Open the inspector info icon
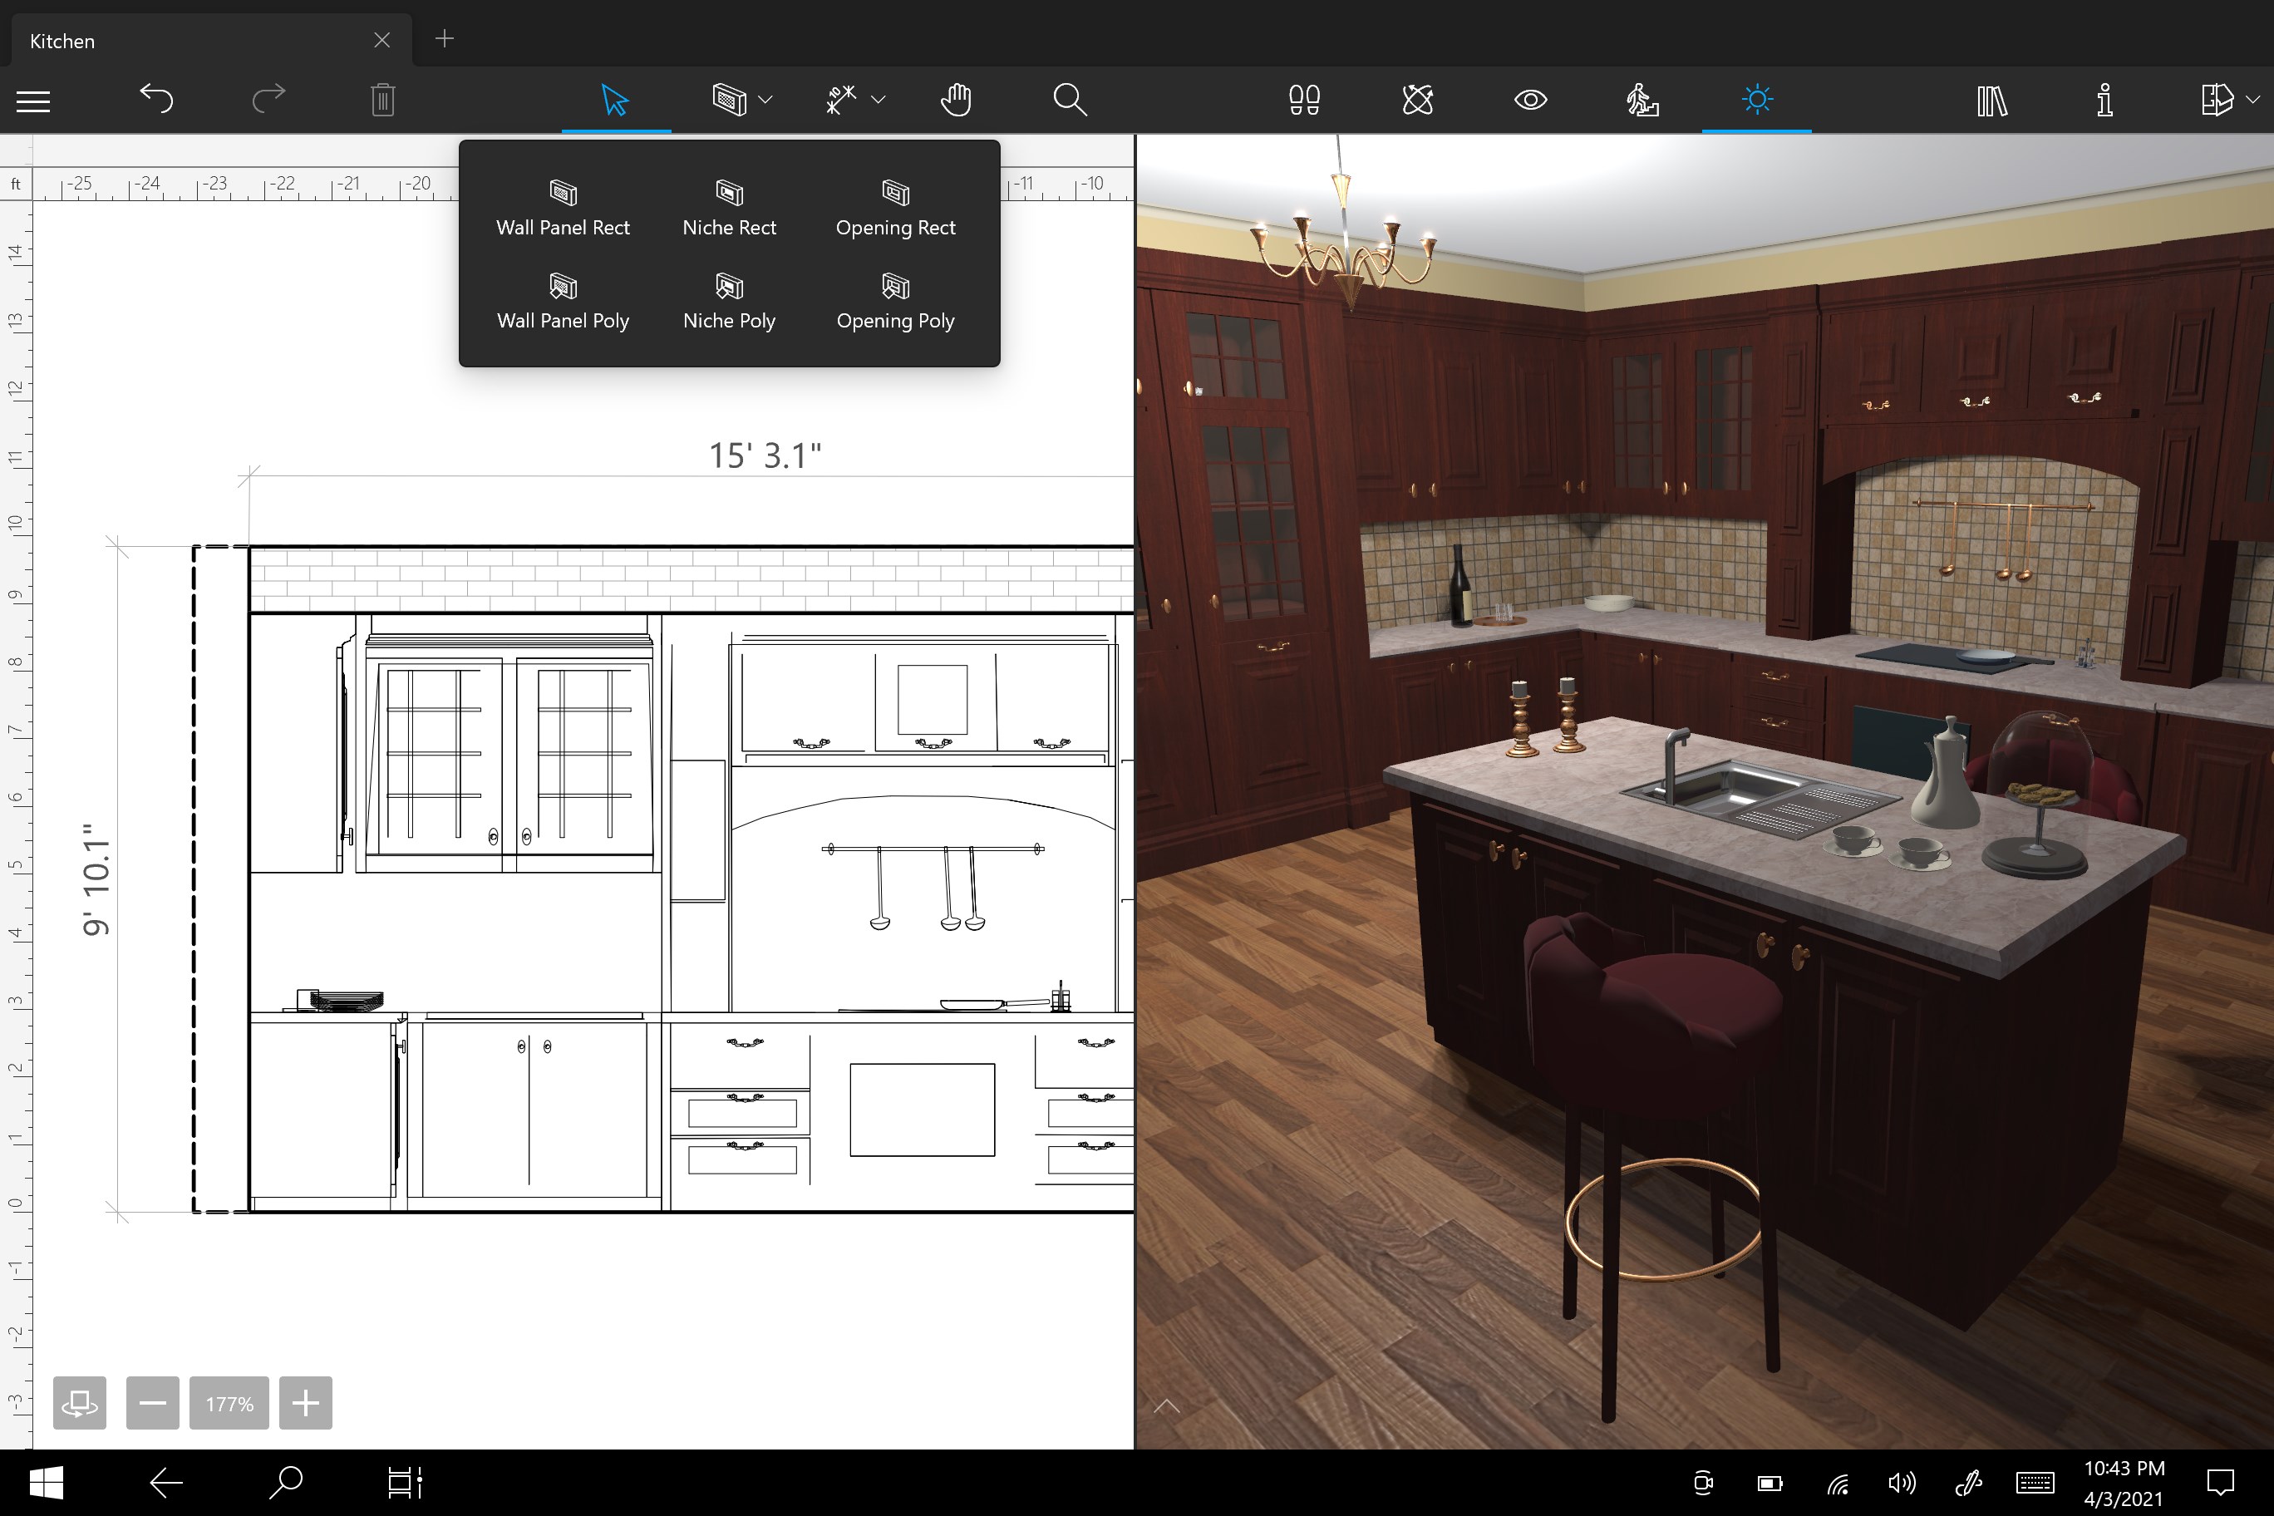This screenshot has height=1516, width=2274. tap(2104, 100)
